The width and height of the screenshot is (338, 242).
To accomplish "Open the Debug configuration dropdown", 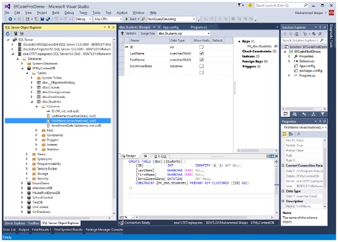I will pos(84,18).
